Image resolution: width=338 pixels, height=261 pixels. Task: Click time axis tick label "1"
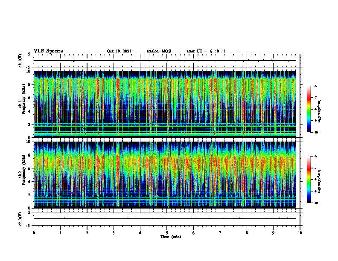pyautogui.click(x=60, y=233)
